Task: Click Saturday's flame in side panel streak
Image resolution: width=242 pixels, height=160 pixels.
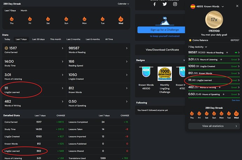Action: coord(207,114)
